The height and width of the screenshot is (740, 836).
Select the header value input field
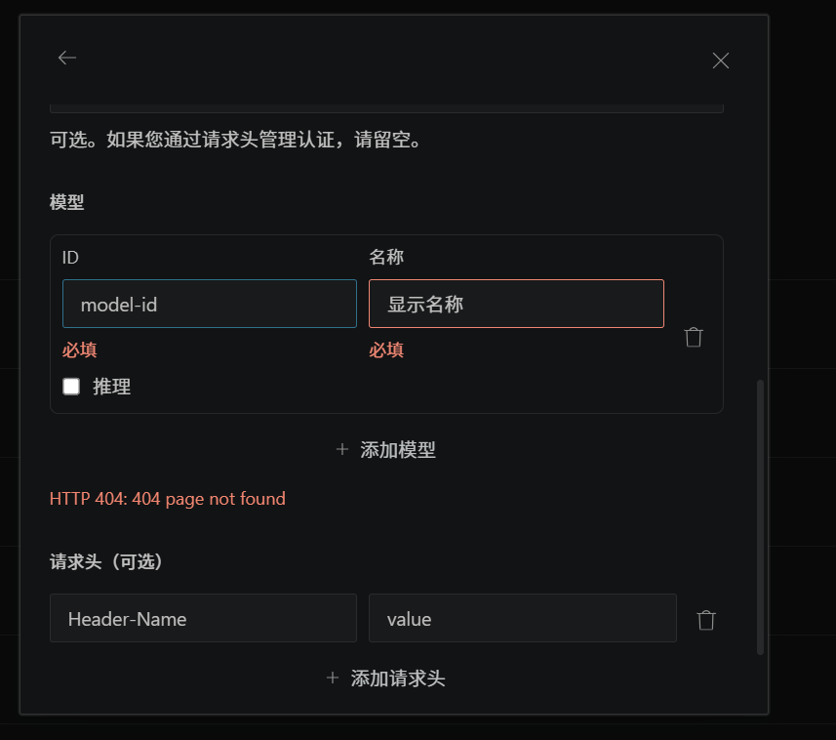click(x=522, y=618)
